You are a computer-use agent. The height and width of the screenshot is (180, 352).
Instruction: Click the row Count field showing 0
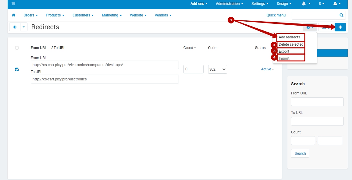[x=193, y=69]
